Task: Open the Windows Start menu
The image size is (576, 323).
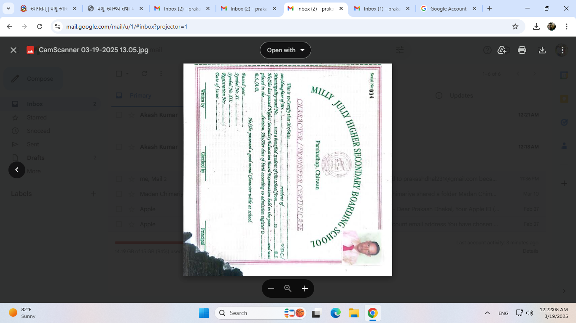Action: coord(204,313)
